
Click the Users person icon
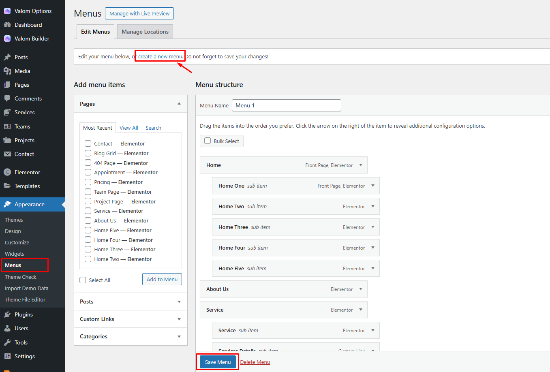[7, 328]
